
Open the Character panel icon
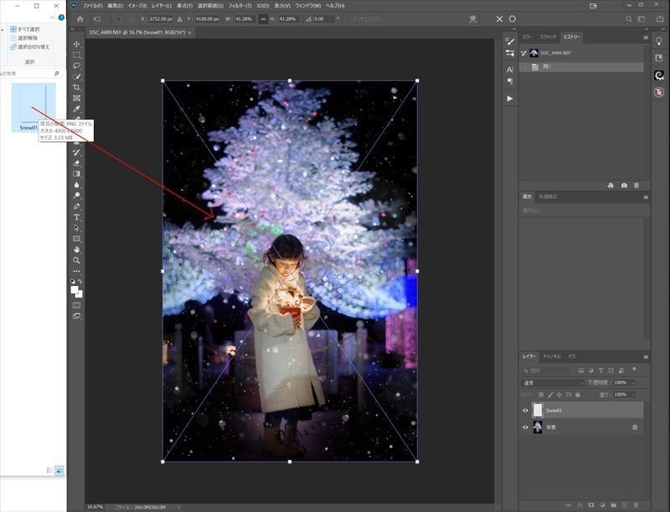click(x=510, y=69)
